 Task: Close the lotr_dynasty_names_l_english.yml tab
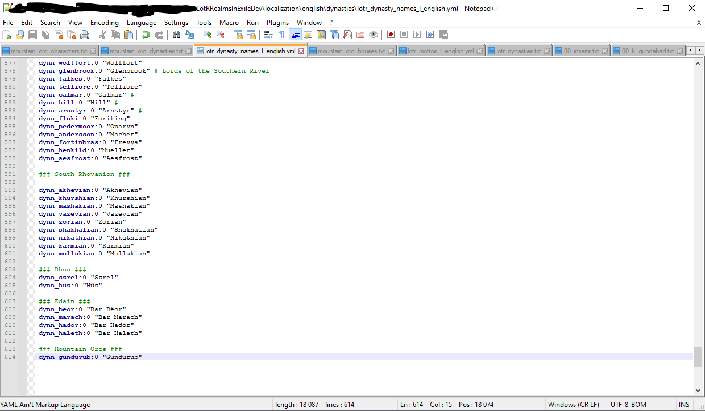click(x=301, y=51)
